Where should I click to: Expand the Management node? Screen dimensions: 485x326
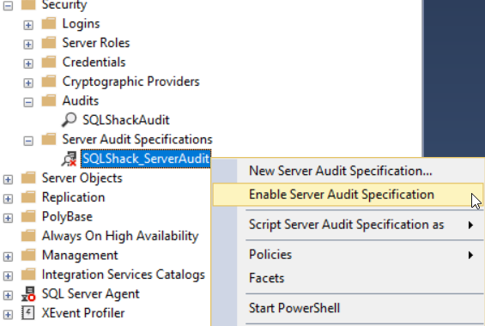tap(8, 257)
